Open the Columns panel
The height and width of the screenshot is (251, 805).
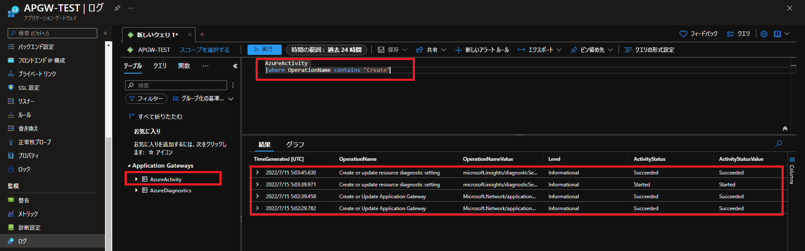click(x=792, y=170)
